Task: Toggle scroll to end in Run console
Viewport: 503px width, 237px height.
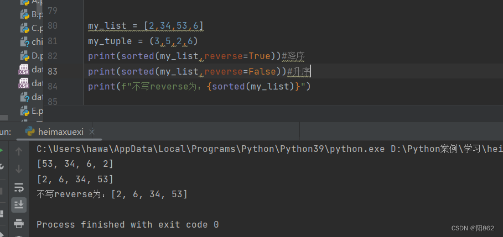Action: [19, 204]
